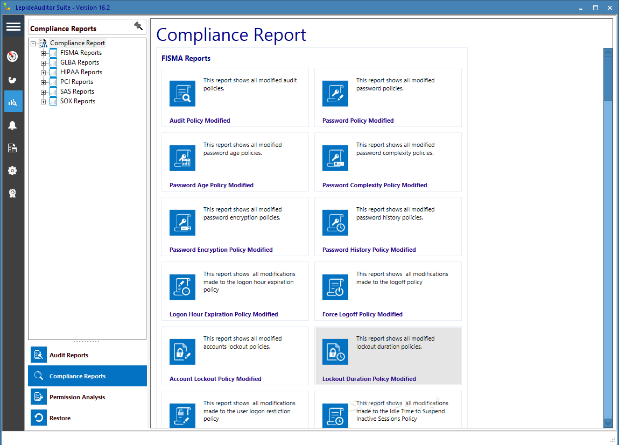The image size is (619, 445).
Task: Click the pin icon in Compliance Reports panel
Action: 138,26
